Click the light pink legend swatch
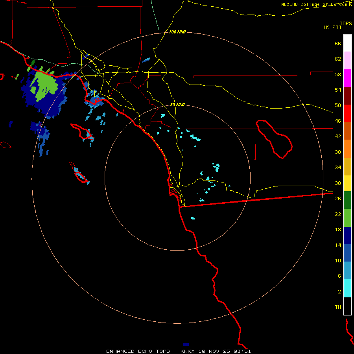Image resolution: width=354 pixels, height=354 pixels. (x=347, y=60)
